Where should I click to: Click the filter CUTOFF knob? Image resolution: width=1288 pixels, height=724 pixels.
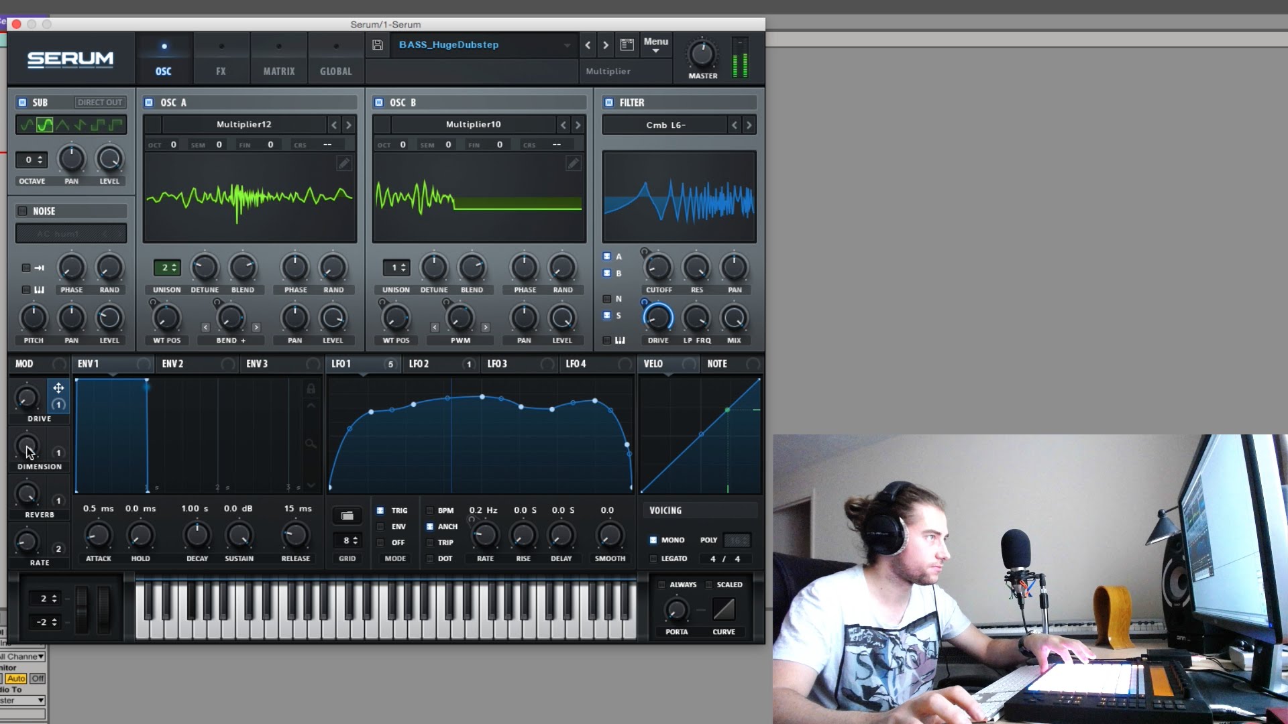[658, 267]
